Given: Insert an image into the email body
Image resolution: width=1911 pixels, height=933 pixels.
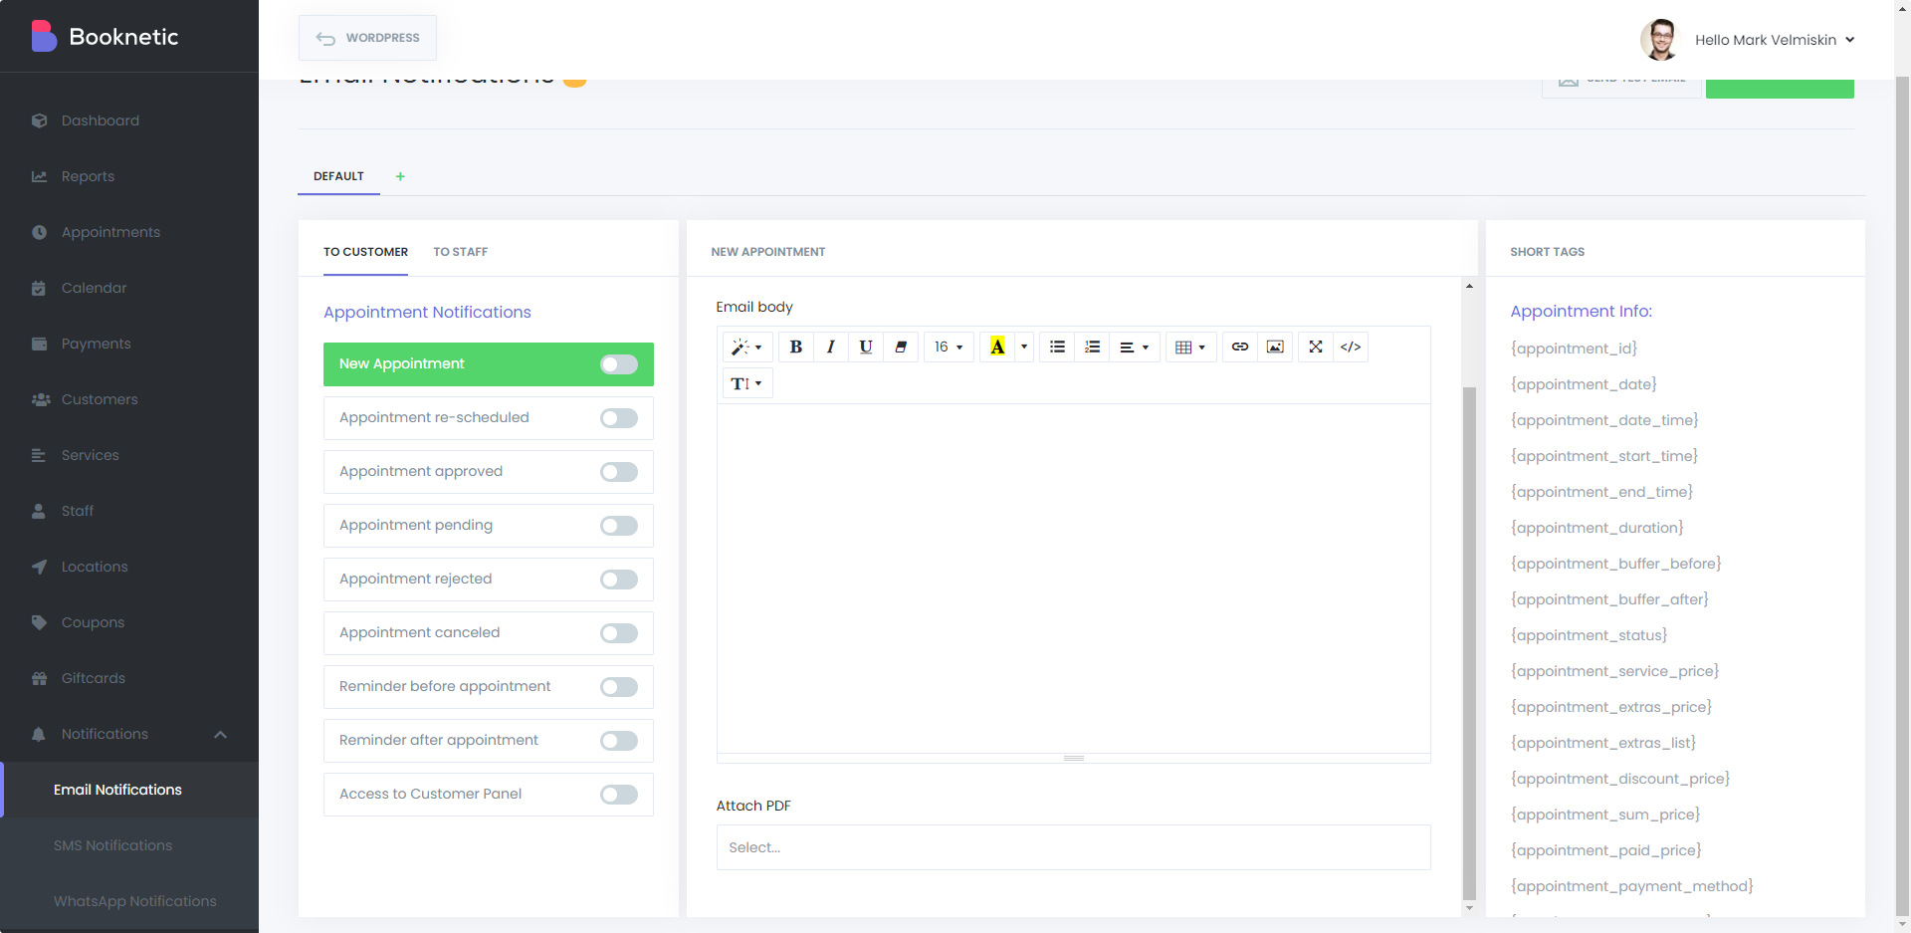Looking at the screenshot, I should point(1275,347).
